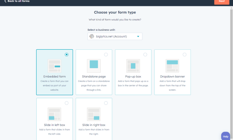Click the 'Choose your form type' heading
Viewport: 233px width, 140px height.
[x=115, y=12]
